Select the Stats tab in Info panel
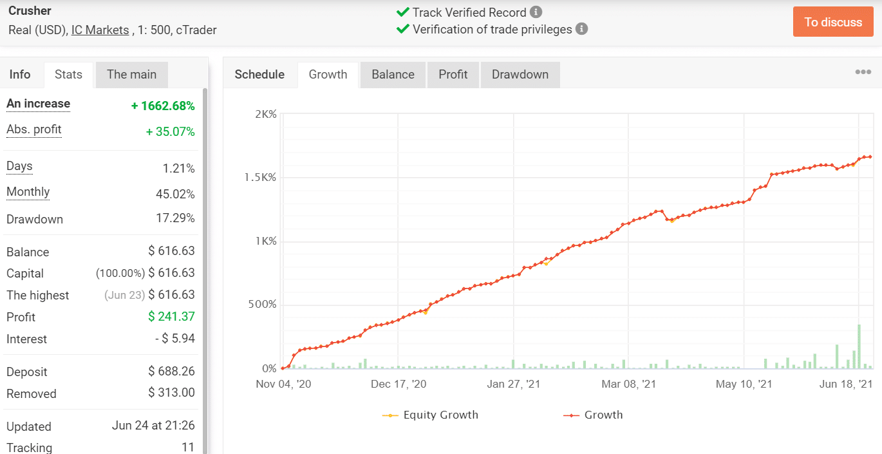 68,75
